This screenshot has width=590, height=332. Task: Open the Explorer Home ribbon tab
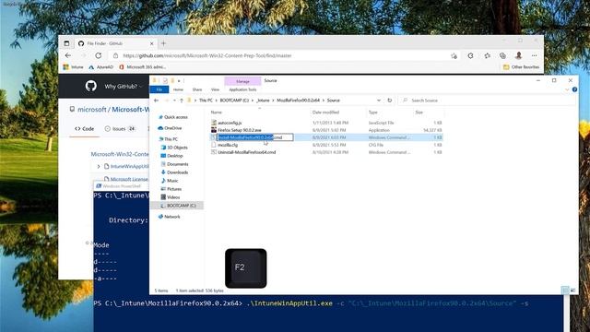tap(178, 89)
